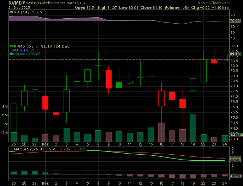Viewport: 243px width, 186px height.
Task: Click the High 81.97 value
Action: click(x=107, y=8)
